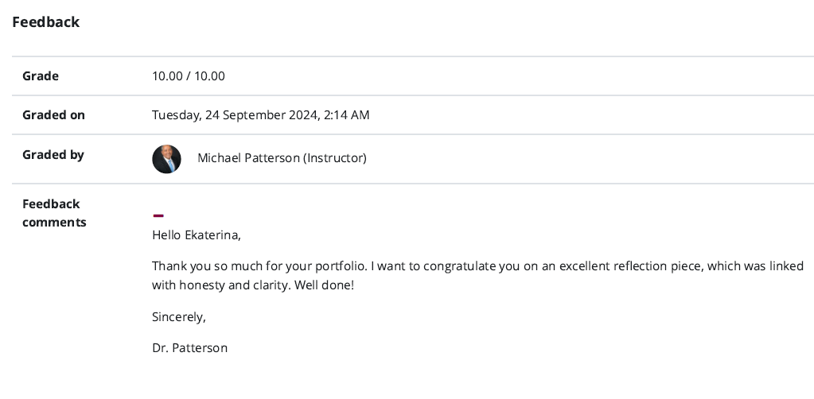814x399 pixels.
Task: Select the Grade row label
Action: point(41,76)
